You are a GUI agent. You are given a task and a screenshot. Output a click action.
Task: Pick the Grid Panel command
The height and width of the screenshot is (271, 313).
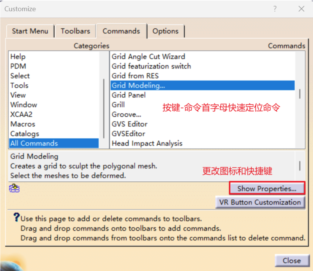point(203,95)
